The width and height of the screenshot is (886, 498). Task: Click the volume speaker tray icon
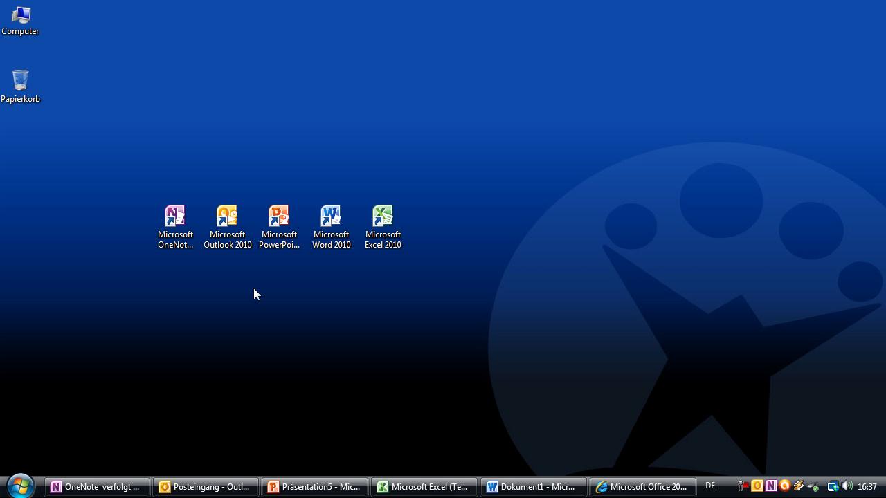tap(847, 486)
